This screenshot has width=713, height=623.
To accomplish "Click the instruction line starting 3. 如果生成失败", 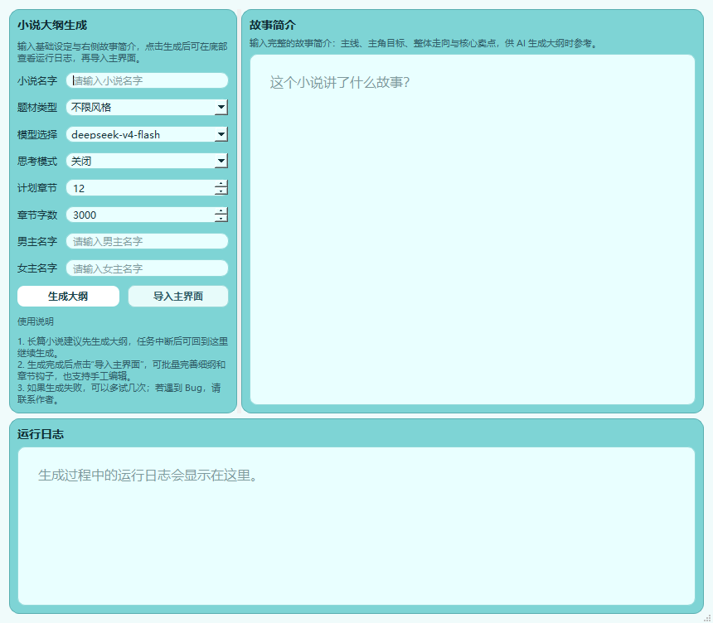I will [x=119, y=394].
